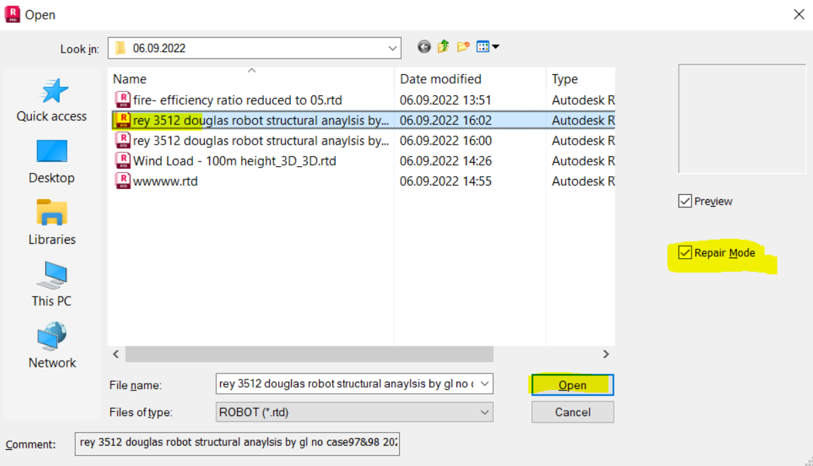Viewport: 813px width, 466px height.
Task: Expand the File name dropdown
Action: pos(484,384)
